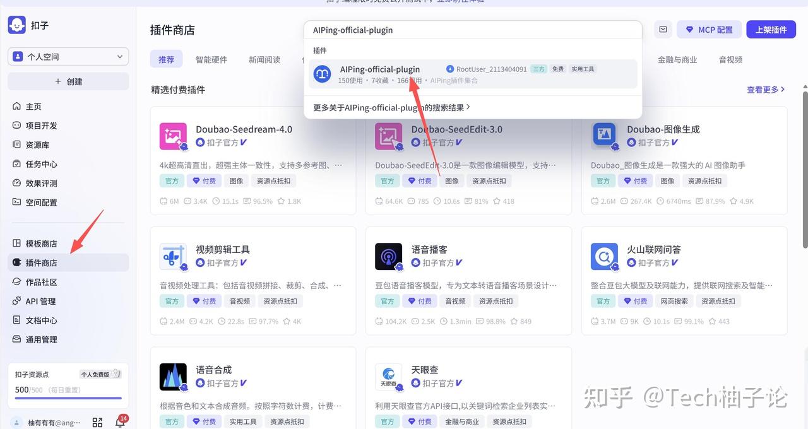Open the 天眼查 plugin icon
Viewport: 808px width, 429px height.
(389, 377)
